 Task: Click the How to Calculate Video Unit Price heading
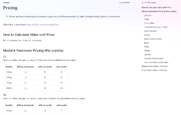[29, 35]
